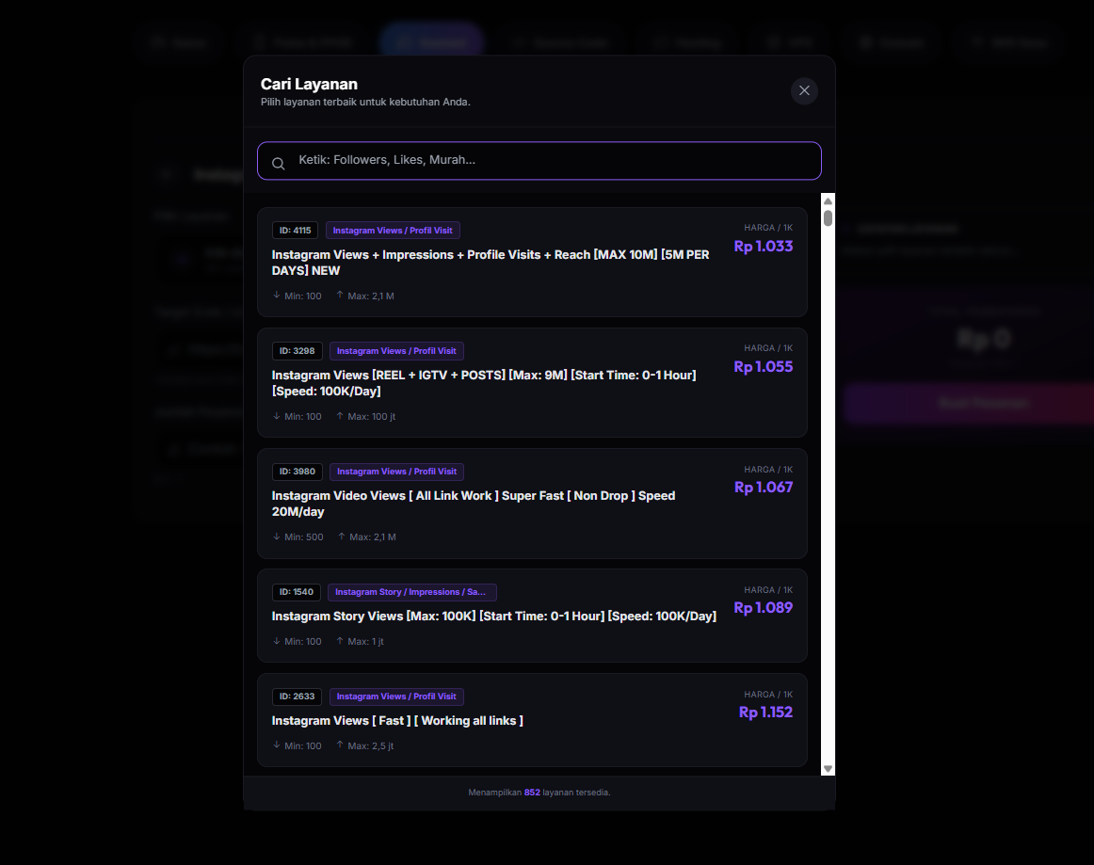Click category tag on service 4115
The width and height of the screenshot is (1094, 865).
(x=393, y=231)
